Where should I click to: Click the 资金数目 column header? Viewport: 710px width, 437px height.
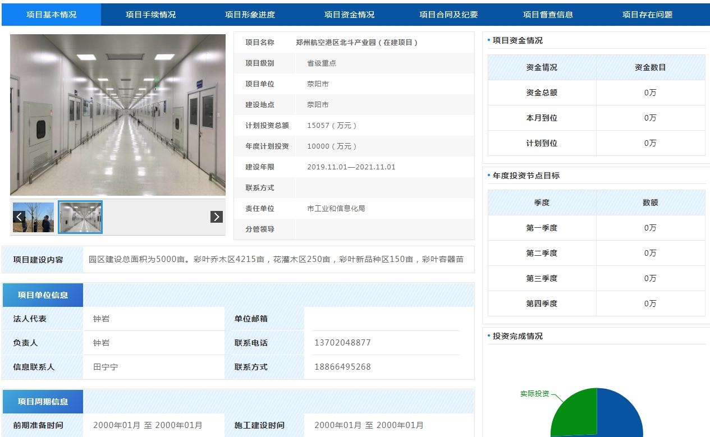pyautogui.click(x=651, y=67)
